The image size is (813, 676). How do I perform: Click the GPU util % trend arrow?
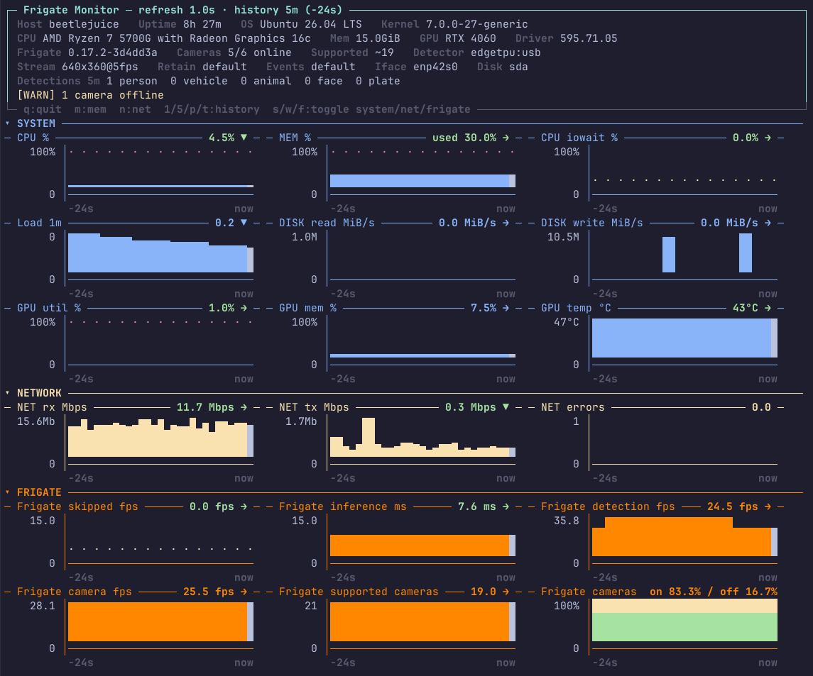(x=244, y=308)
